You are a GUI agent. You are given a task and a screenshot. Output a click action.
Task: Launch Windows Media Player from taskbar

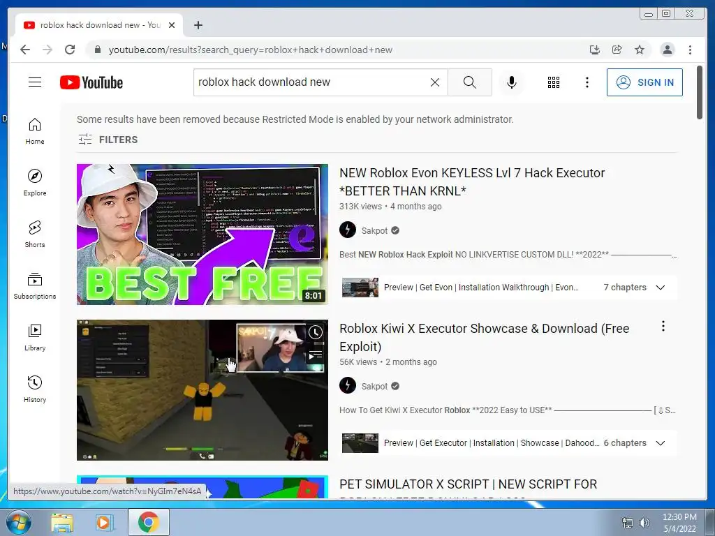(x=103, y=522)
